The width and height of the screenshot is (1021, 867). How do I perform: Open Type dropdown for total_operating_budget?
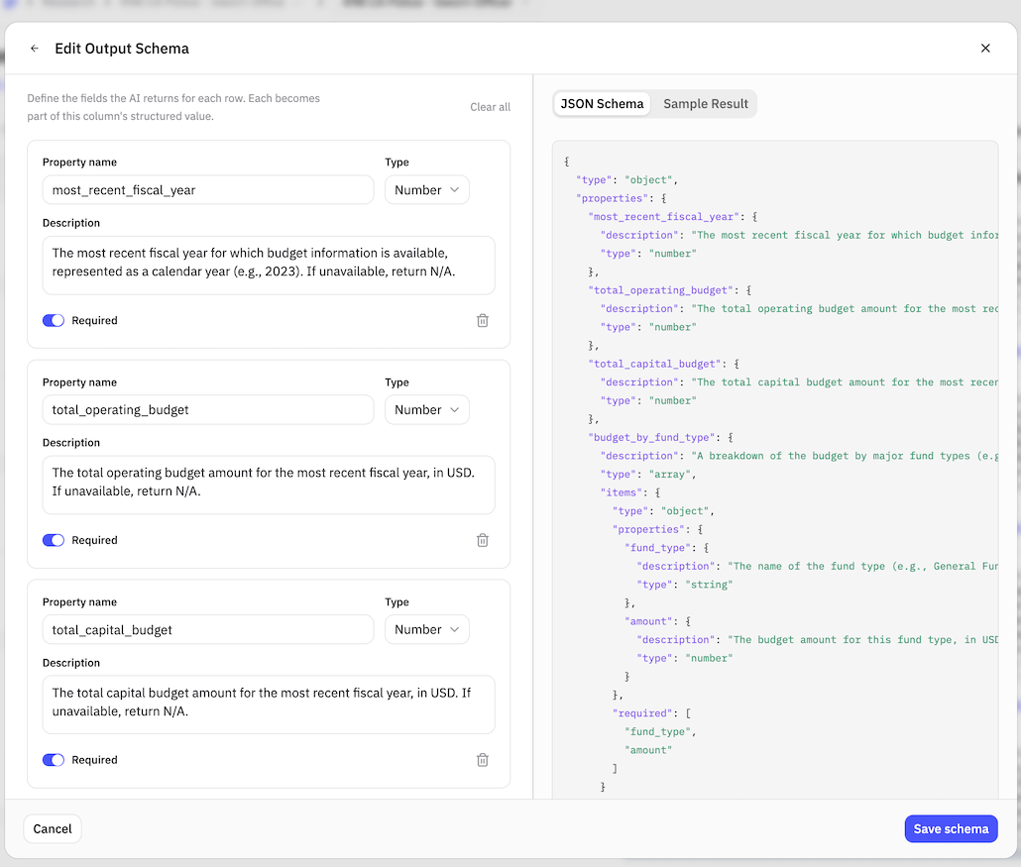coord(426,410)
